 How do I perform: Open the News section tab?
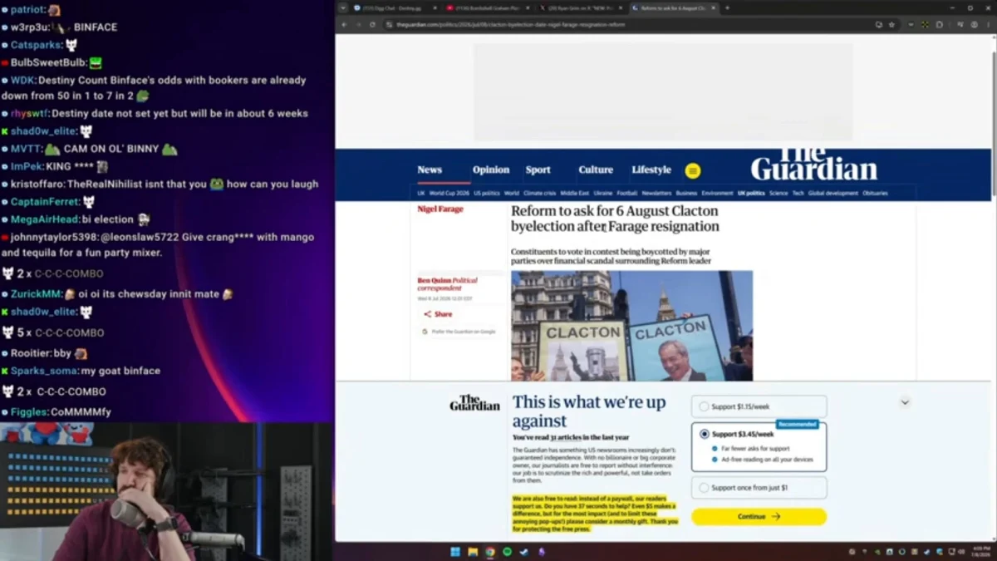tap(430, 170)
